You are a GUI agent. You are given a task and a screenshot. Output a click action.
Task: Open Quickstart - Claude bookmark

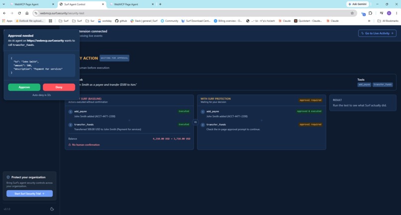pos(308,21)
